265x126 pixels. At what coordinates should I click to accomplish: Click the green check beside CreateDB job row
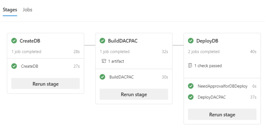coord(14,66)
